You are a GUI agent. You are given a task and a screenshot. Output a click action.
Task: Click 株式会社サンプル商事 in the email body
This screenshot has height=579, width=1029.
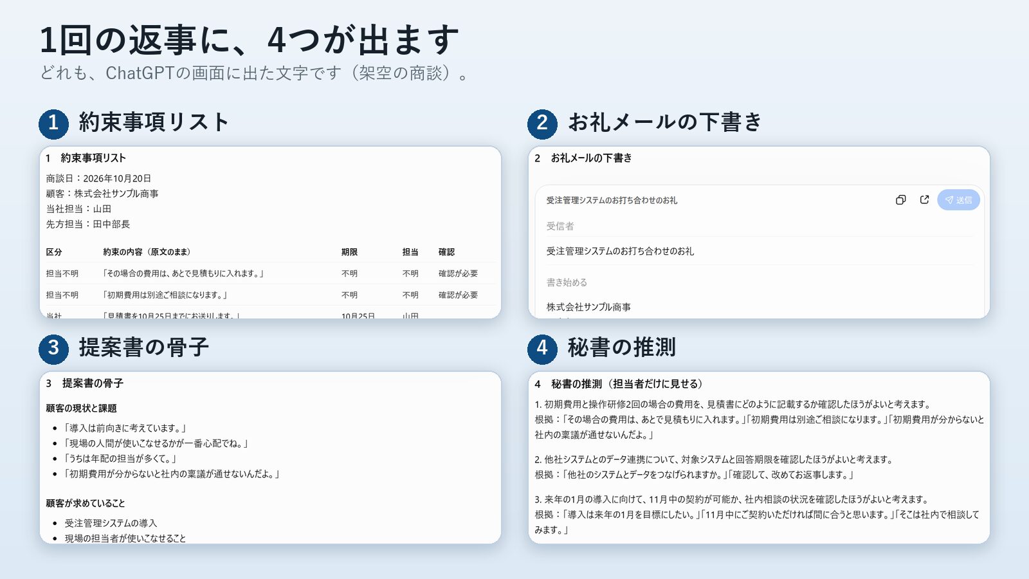(x=588, y=308)
